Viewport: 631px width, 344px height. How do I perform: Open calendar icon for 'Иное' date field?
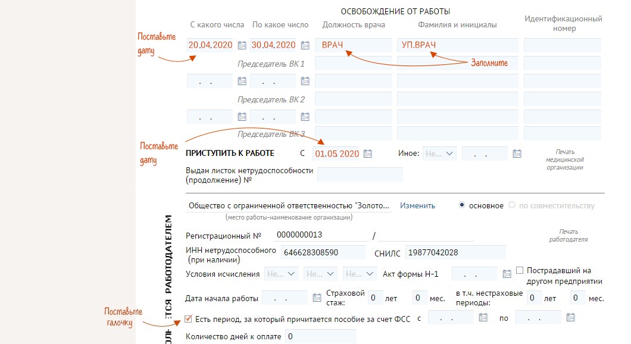[517, 154]
